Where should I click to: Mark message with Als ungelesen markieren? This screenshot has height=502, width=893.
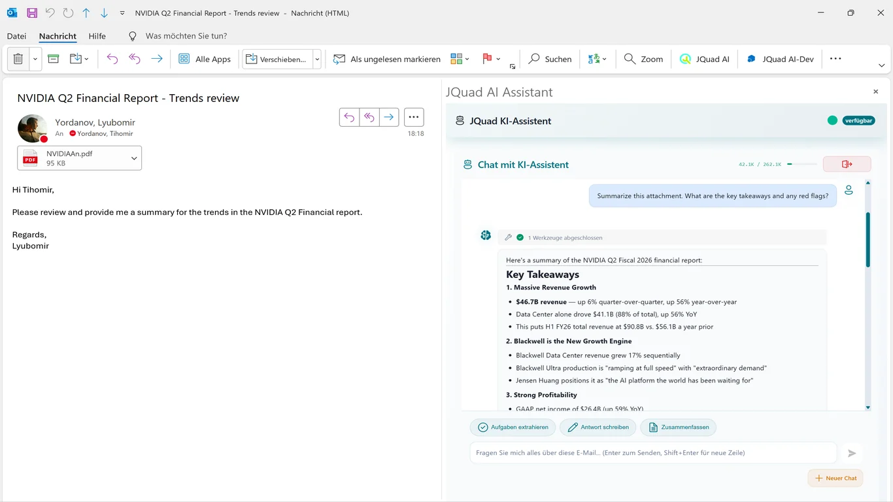pos(387,59)
